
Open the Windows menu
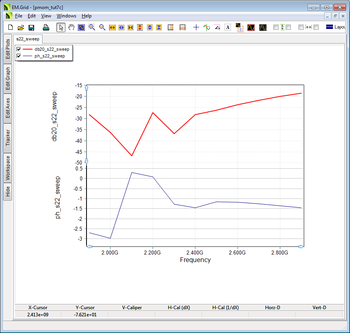[x=66, y=16]
